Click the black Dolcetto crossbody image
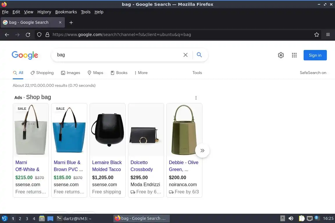This screenshot has height=223, width=335. coord(146,130)
